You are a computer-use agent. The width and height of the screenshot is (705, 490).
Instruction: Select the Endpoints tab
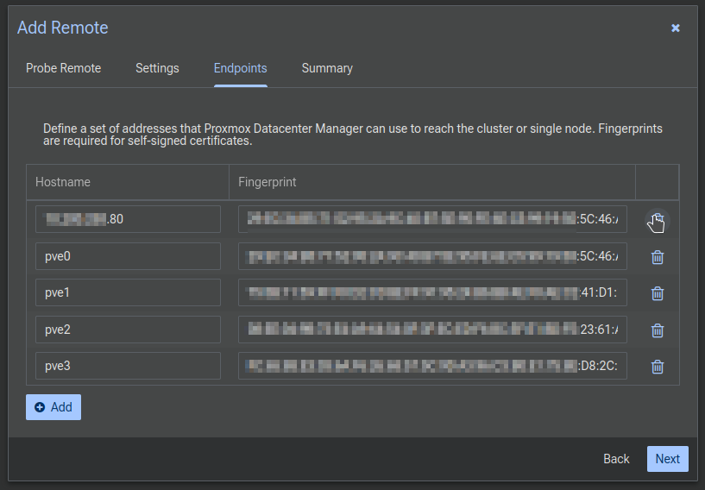coord(240,68)
